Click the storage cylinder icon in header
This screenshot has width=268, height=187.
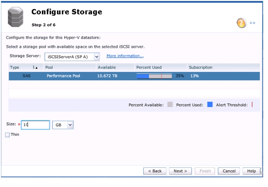click(15, 17)
